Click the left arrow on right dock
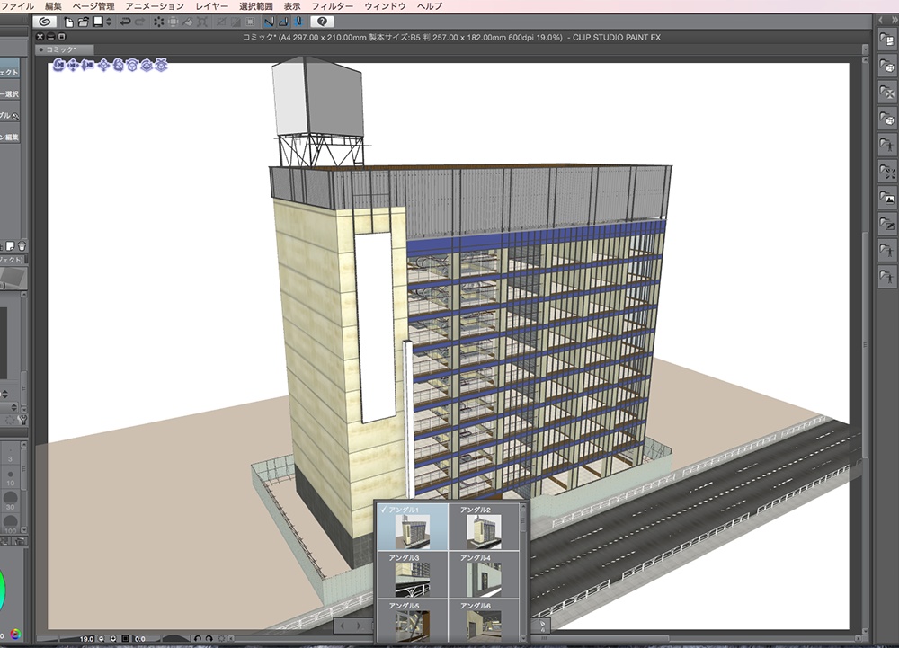The width and height of the screenshot is (899, 648). click(881, 20)
